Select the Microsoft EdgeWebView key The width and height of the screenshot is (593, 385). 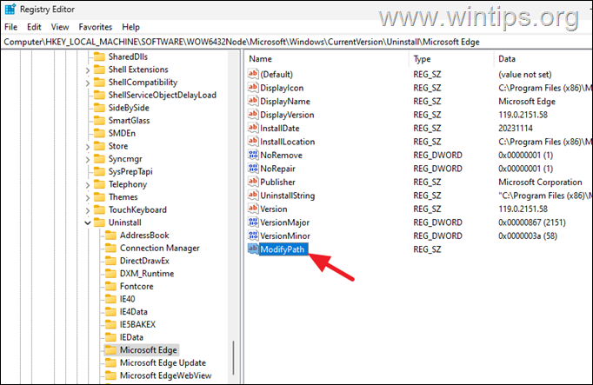(166, 375)
